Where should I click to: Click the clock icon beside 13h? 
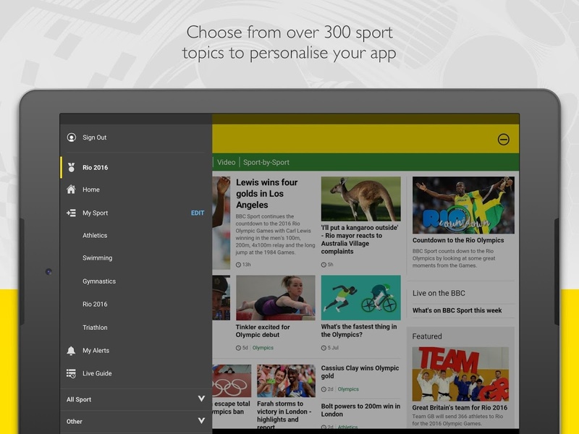coord(238,265)
